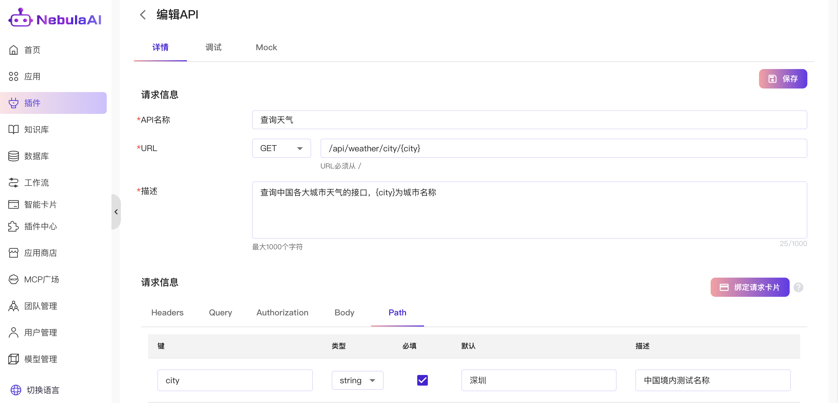
Task: Open the 应用商店 store icon
Action: (x=13, y=253)
